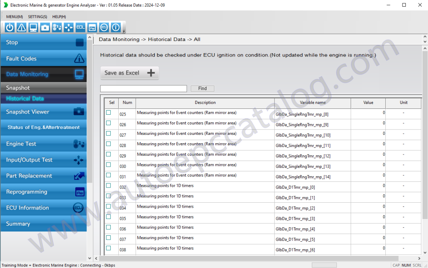Open Summary in the sidebar
428x268 pixels.
[x=43, y=224]
